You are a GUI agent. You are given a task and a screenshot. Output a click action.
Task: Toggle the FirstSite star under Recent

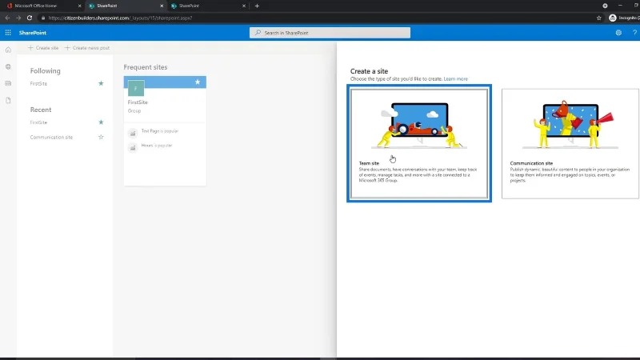point(101,122)
